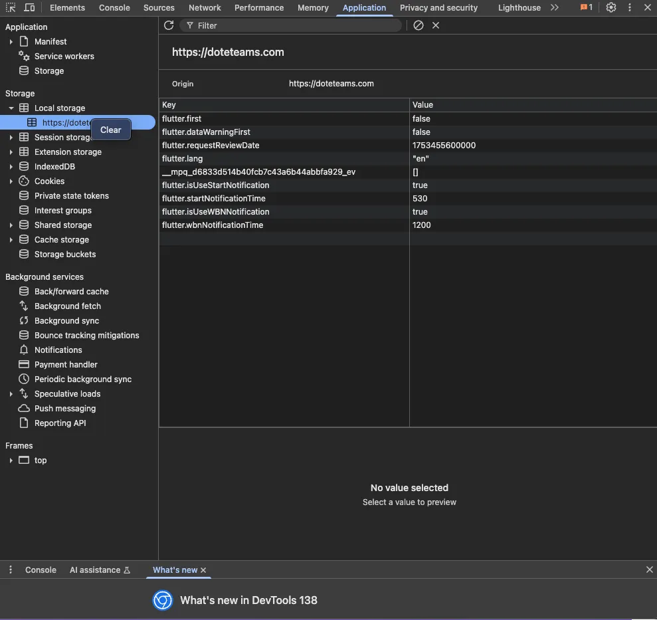Select Private state tokens
The image size is (657, 620).
click(72, 196)
